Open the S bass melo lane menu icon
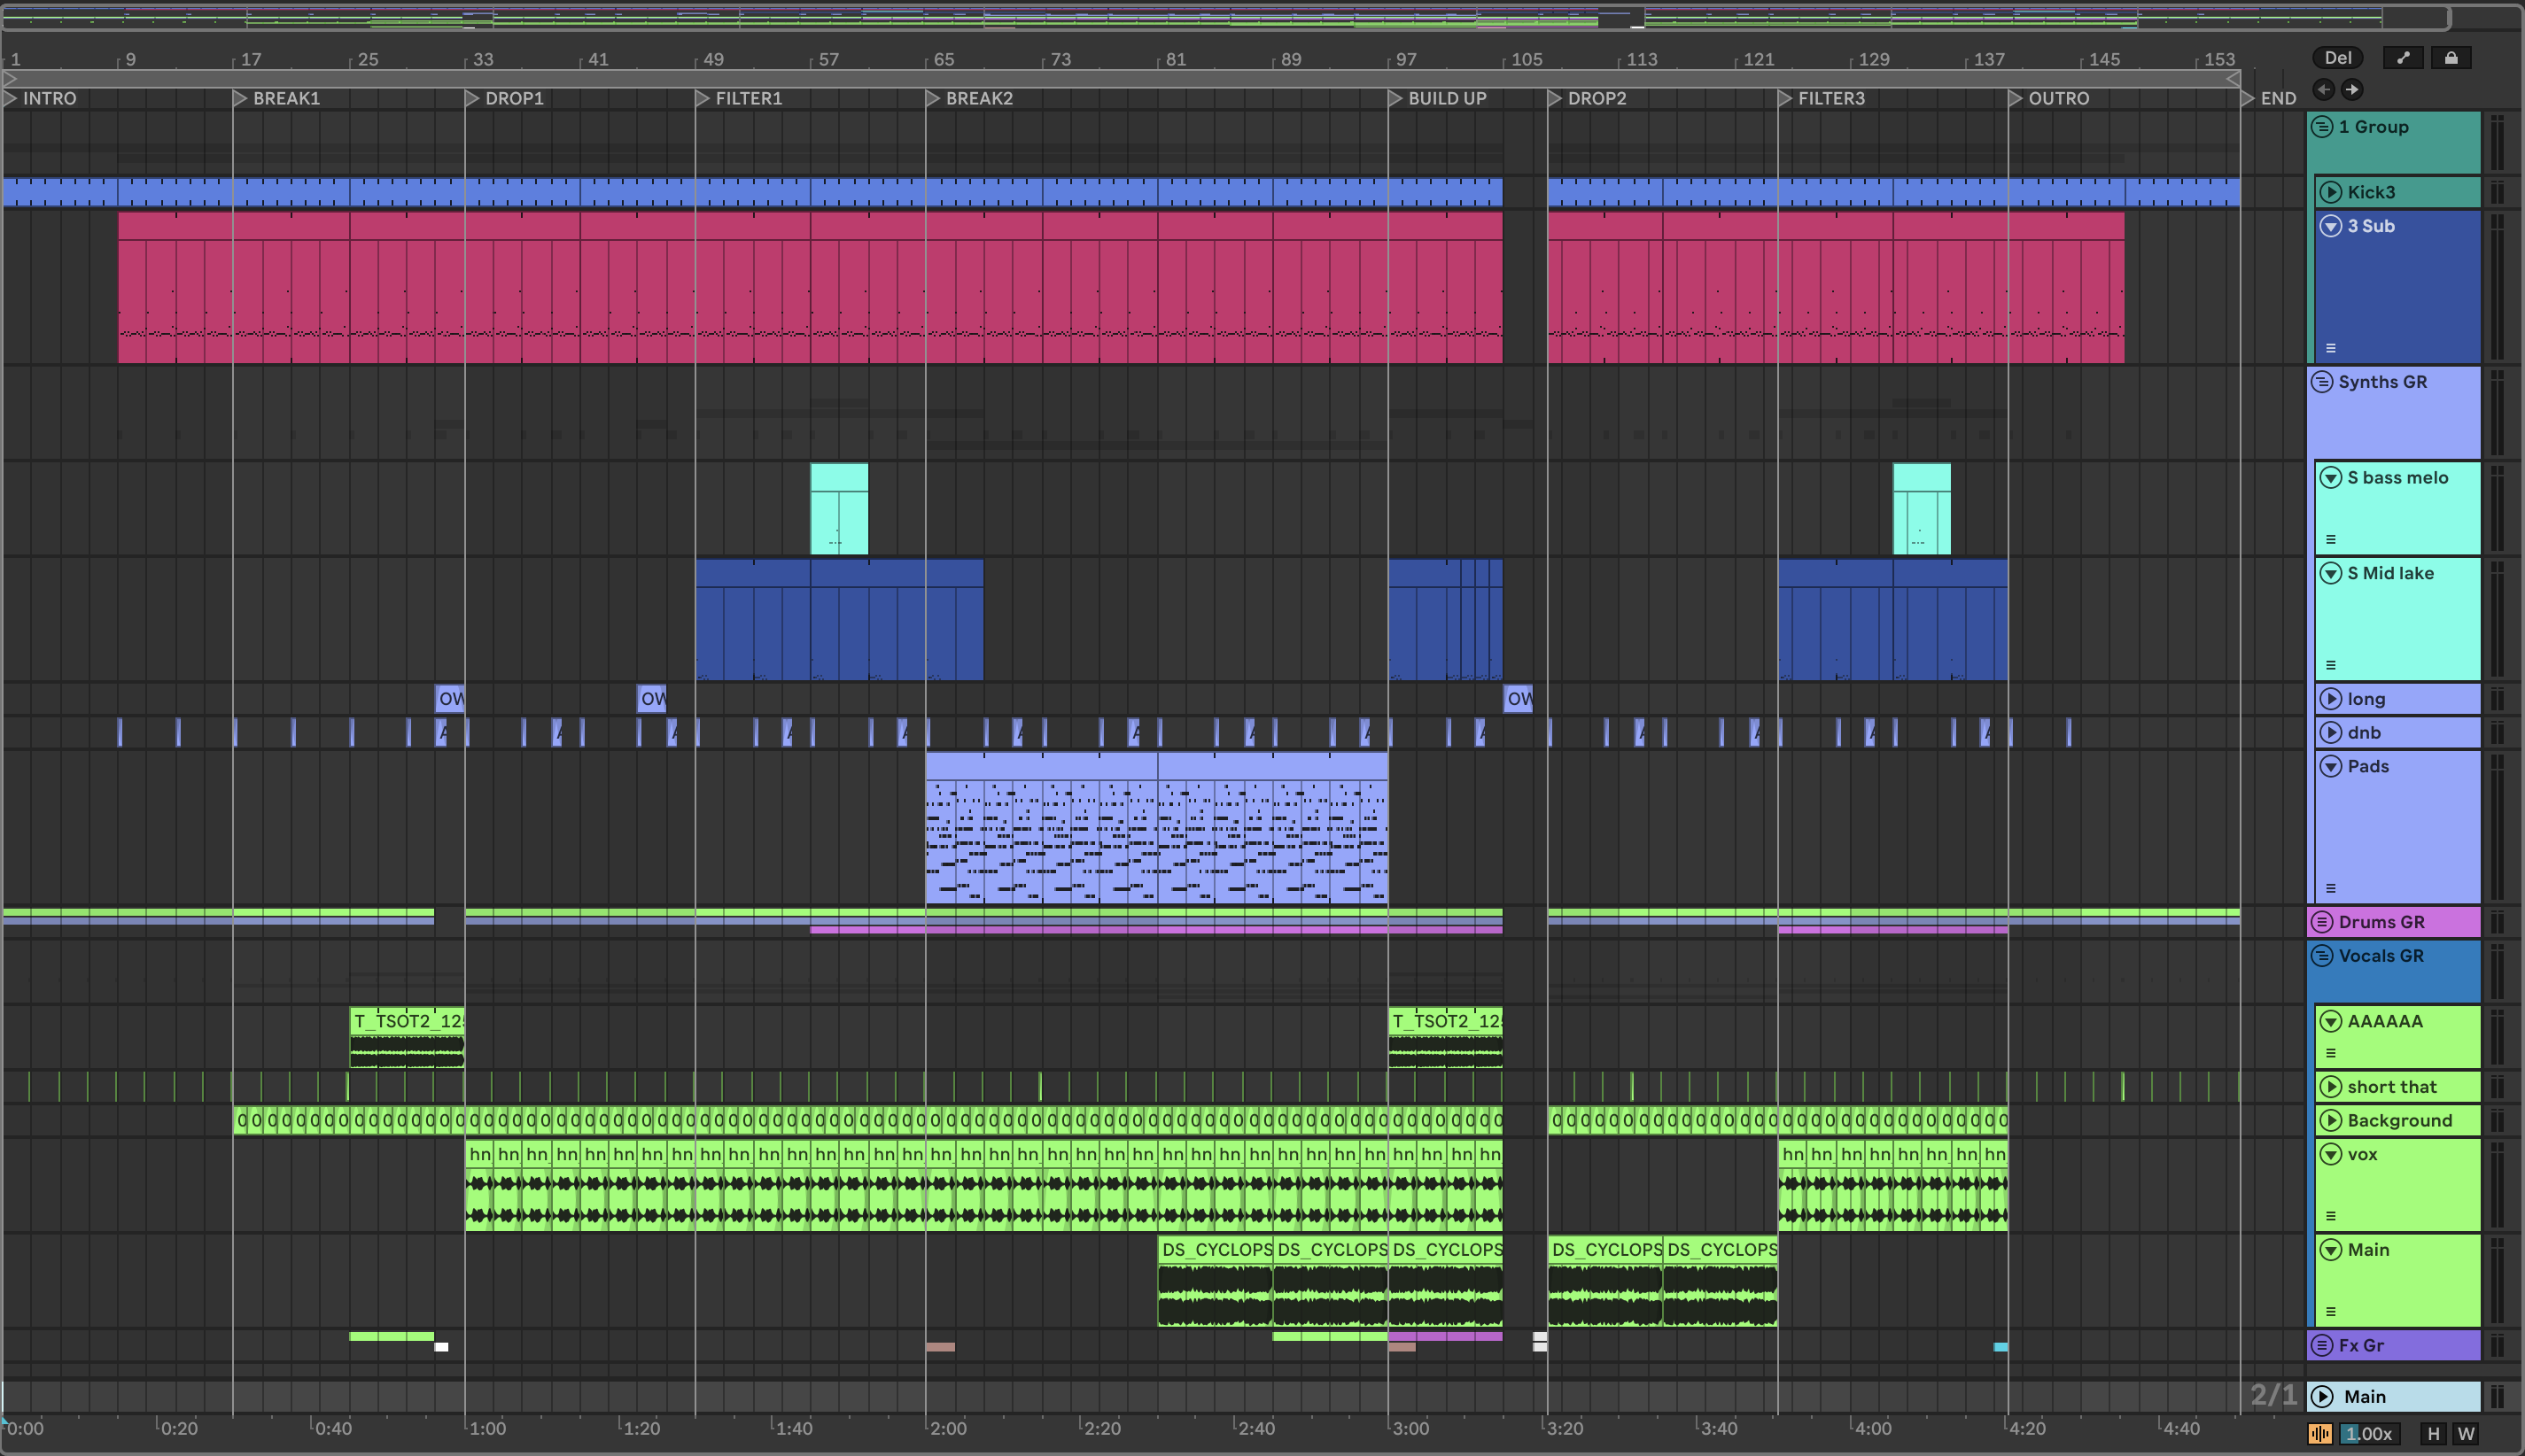Screen dimensions: 2525x1456 click(2331, 539)
